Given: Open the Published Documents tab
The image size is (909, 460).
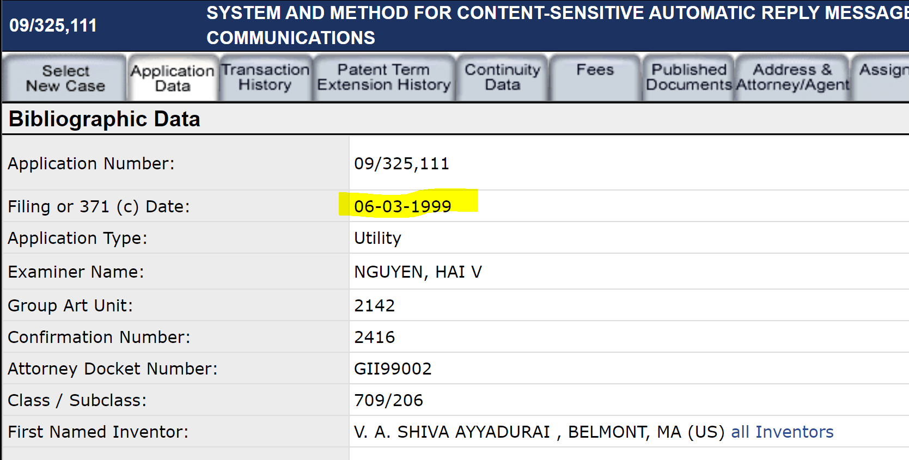Looking at the screenshot, I should 689,77.
